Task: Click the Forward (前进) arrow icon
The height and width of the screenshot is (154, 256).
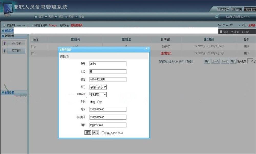Action: [56, 17]
